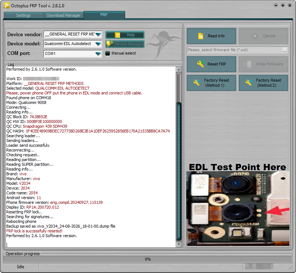Toggle the Manual select checkbox

108,53
